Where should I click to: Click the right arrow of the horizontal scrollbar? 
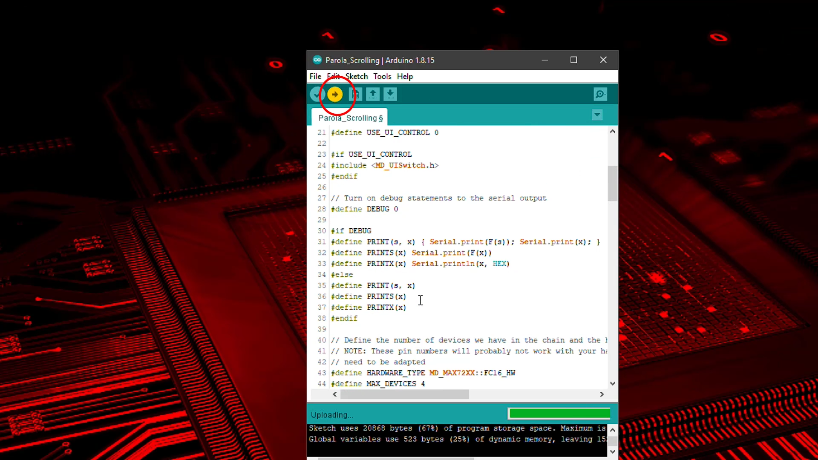[x=602, y=394]
